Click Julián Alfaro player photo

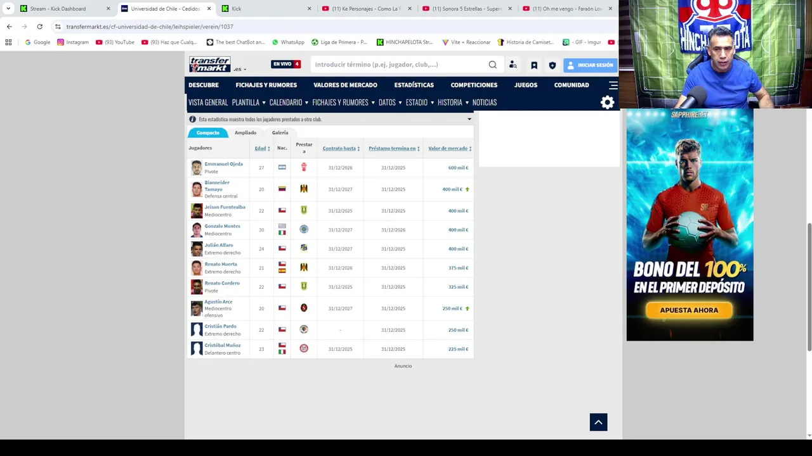(197, 248)
